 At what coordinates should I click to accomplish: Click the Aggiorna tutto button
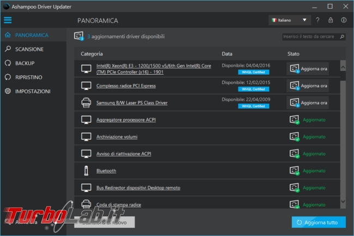point(319,222)
